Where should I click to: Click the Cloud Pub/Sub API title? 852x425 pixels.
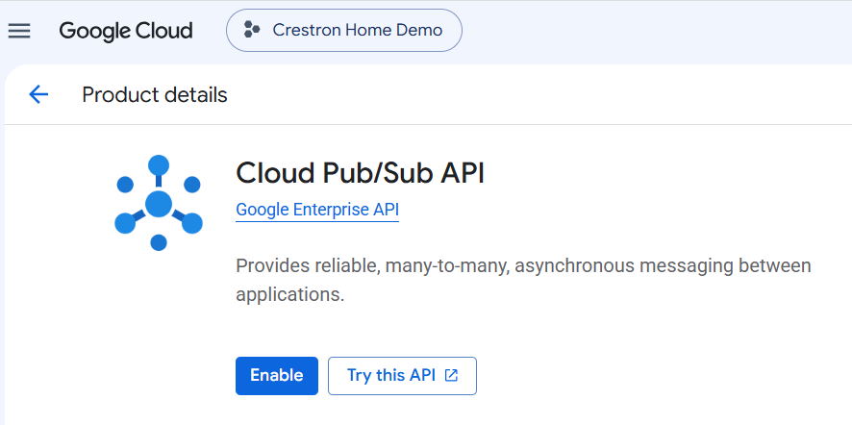[x=360, y=173]
